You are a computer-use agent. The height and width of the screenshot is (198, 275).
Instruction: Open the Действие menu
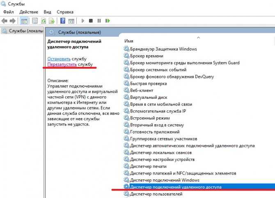(29, 12)
